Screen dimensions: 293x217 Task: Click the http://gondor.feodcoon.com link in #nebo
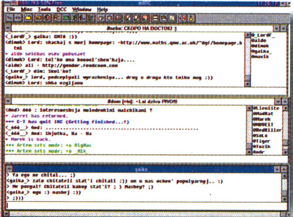point(80,66)
